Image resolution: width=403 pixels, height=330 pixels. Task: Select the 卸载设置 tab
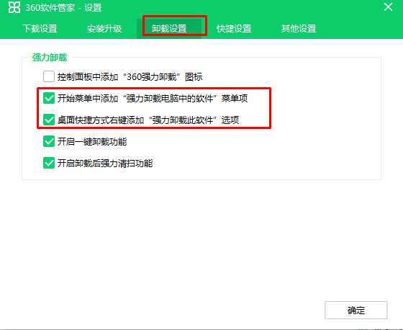[169, 28]
